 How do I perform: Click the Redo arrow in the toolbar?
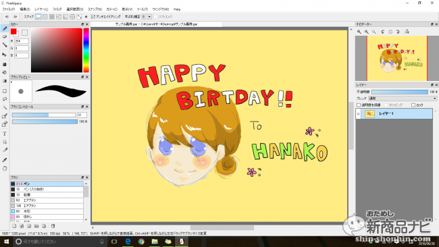(15, 17)
